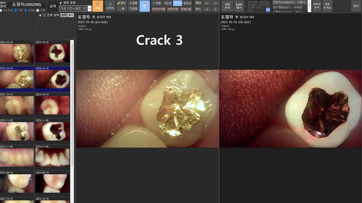Open the 색상 color palette tool
The image size is (362, 203).
tap(98, 6)
